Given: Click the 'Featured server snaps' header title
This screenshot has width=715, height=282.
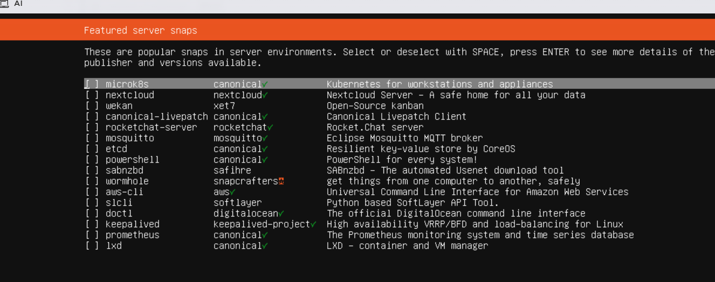Looking at the screenshot, I should tap(141, 31).
